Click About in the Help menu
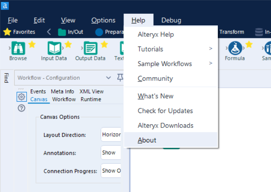 147,140
